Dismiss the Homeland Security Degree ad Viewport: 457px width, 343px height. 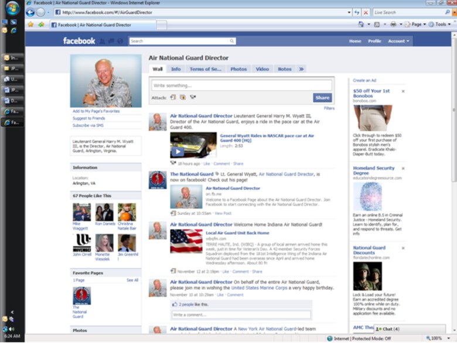click(x=403, y=169)
